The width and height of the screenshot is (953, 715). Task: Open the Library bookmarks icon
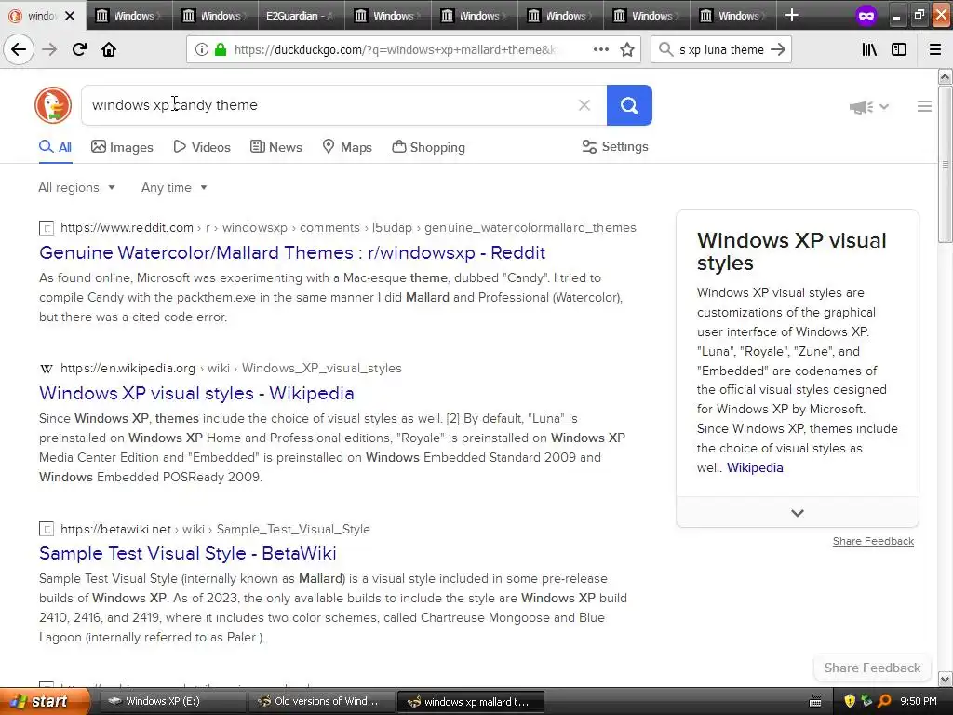tap(869, 50)
